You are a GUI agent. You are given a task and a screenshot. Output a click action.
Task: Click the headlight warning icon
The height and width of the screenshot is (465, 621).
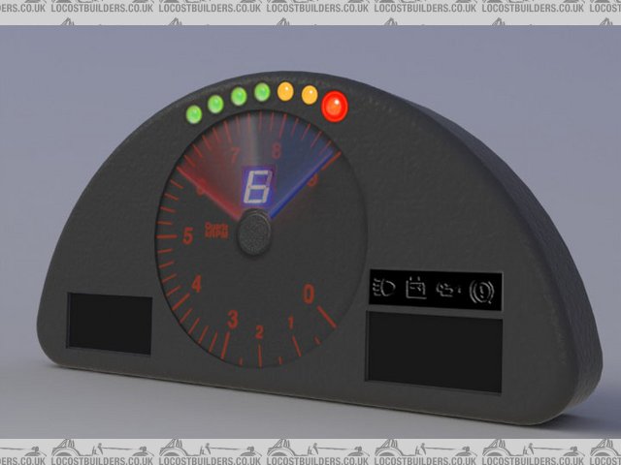(x=383, y=289)
